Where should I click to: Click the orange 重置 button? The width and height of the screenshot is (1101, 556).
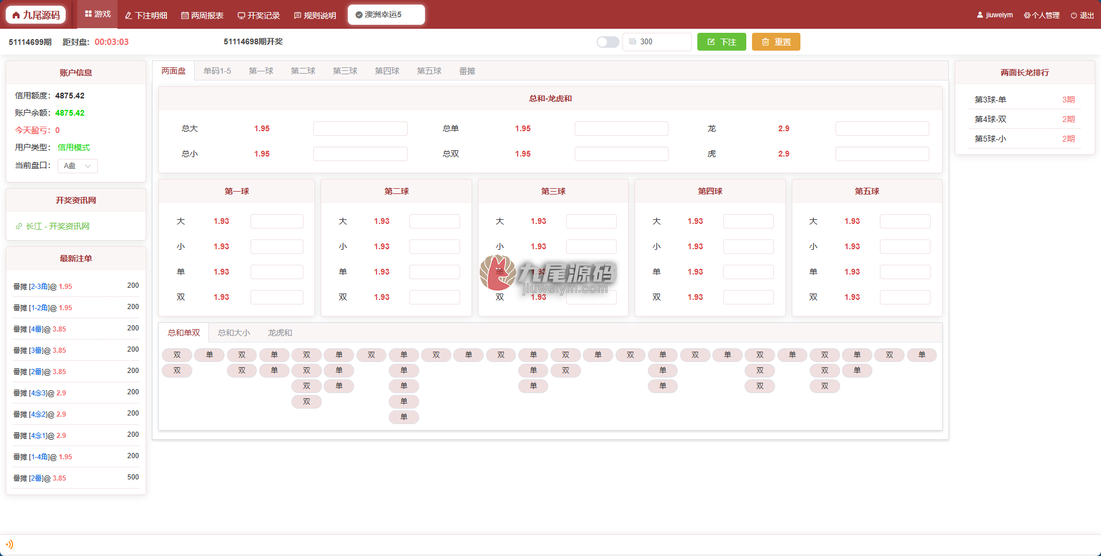(776, 42)
